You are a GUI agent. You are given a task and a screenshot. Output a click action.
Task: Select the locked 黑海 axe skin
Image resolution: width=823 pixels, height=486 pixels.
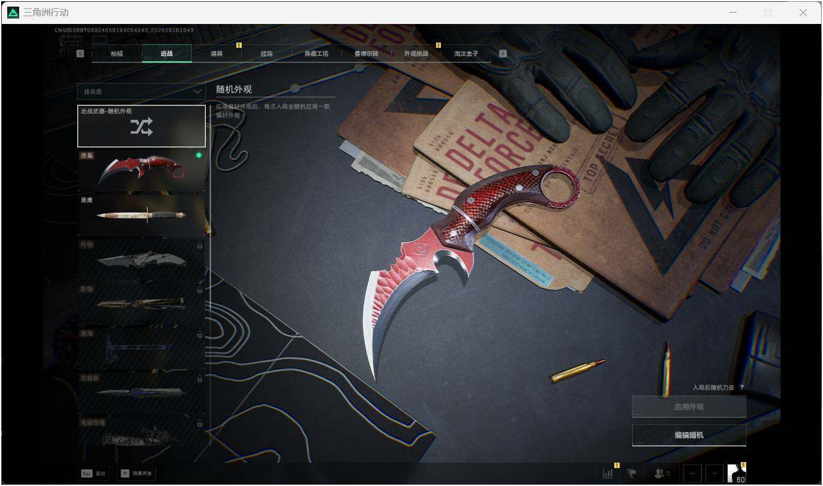click(142, 348)
